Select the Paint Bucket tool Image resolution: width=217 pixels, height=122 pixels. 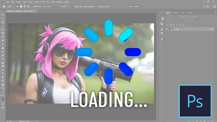(x=3, y=59)
